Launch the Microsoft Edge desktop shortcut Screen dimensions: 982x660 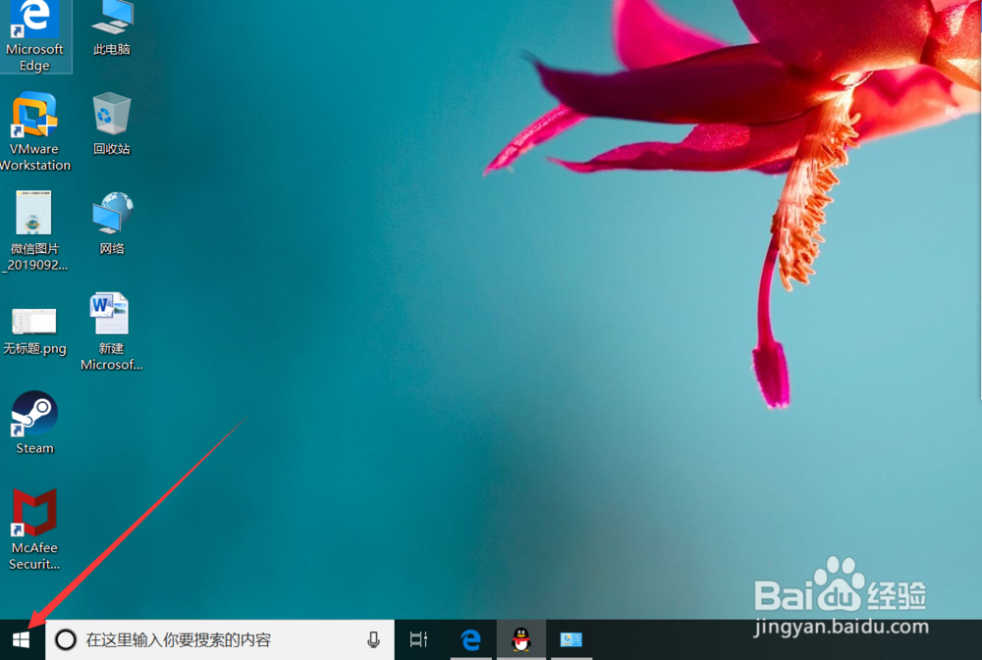click(33, 20)
